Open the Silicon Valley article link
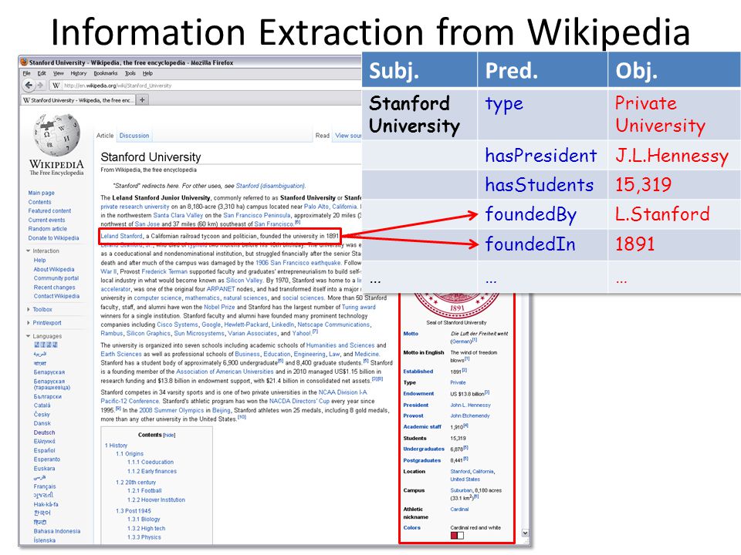 (244, 281)
